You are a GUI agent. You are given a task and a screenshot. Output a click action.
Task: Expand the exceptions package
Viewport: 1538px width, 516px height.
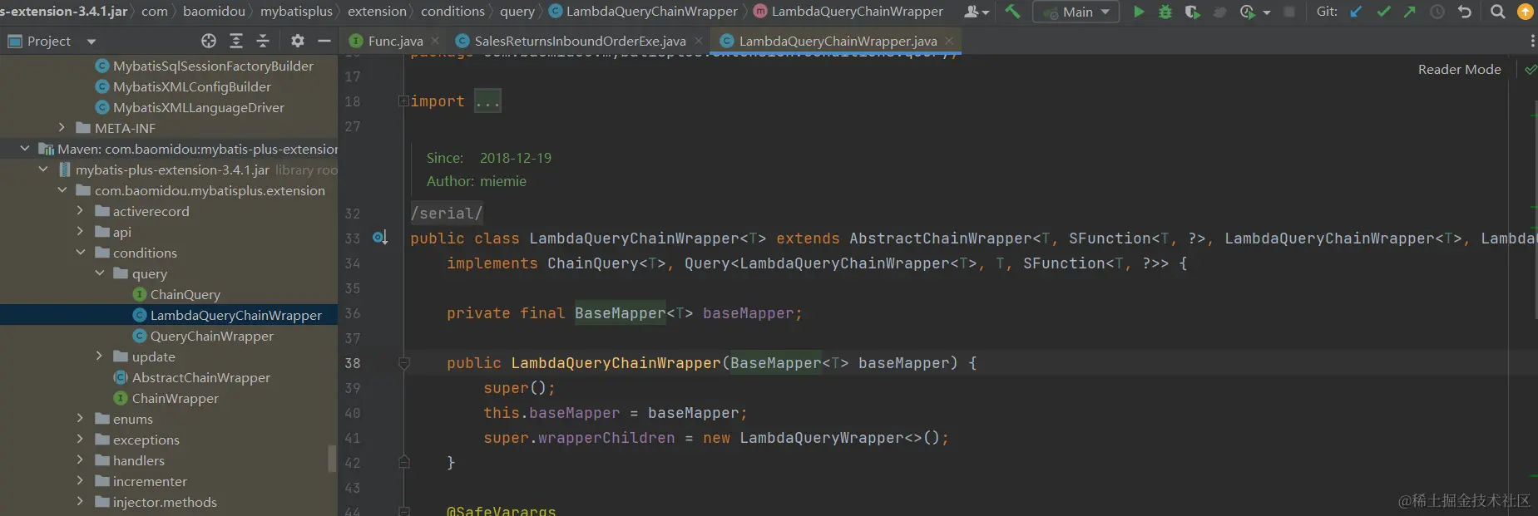coord(80,440)
